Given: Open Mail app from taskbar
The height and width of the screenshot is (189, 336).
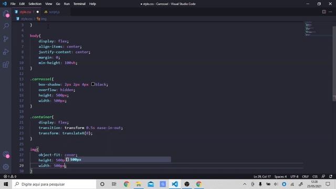Looking at the screenshot, I should coord(151,184).
